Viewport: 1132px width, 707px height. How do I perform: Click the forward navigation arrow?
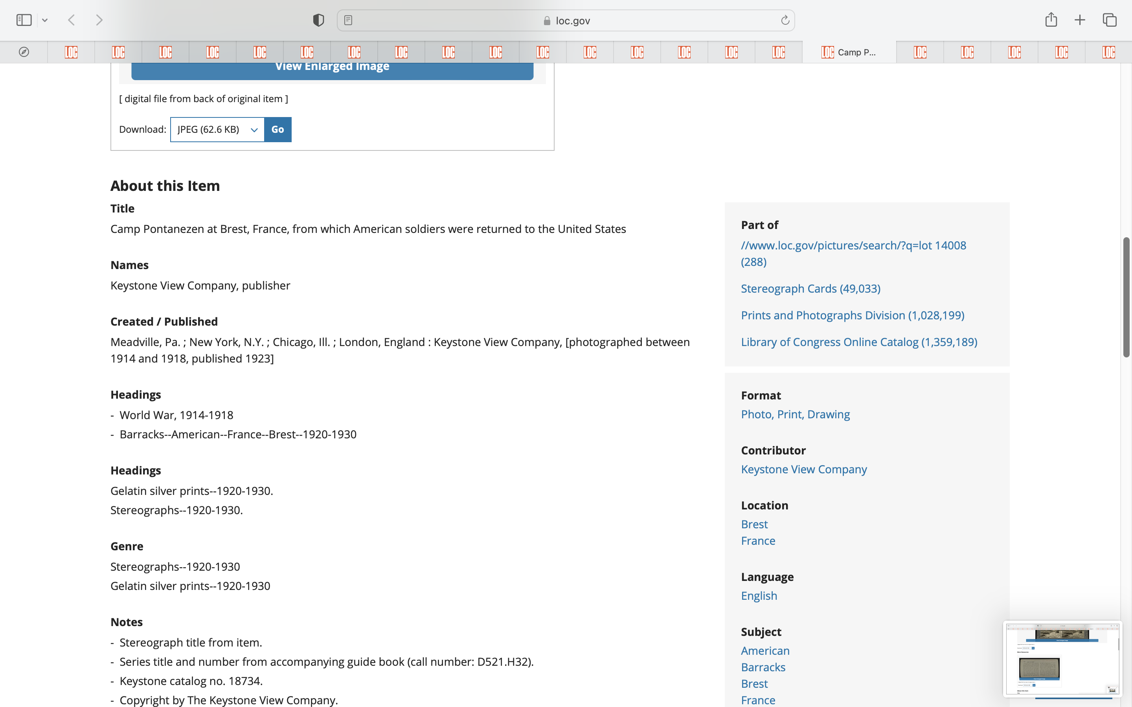(99, 20)
